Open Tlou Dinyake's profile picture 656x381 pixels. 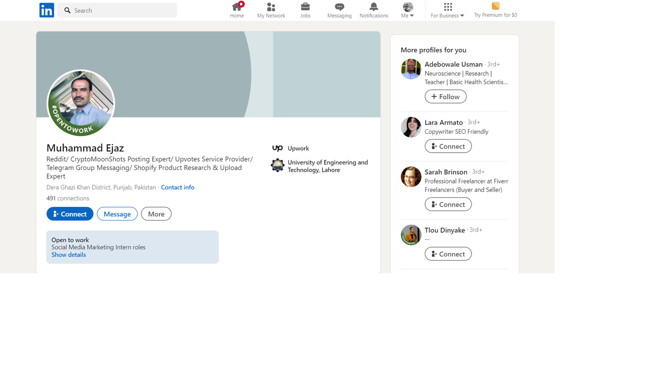pos(411,235)
